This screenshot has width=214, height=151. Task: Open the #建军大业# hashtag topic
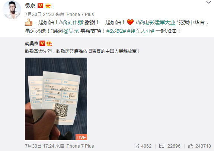coord(141,31)
